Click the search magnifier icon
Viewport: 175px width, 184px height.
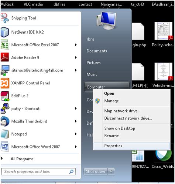coord(71,171)
